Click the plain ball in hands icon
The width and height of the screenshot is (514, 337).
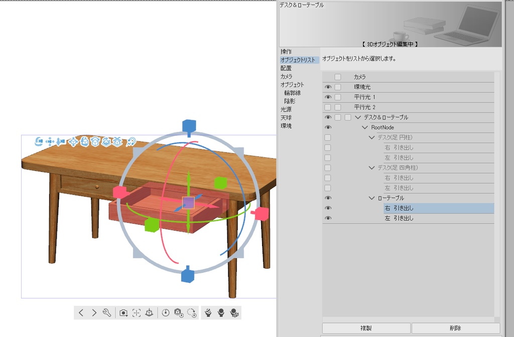(221, 313)
